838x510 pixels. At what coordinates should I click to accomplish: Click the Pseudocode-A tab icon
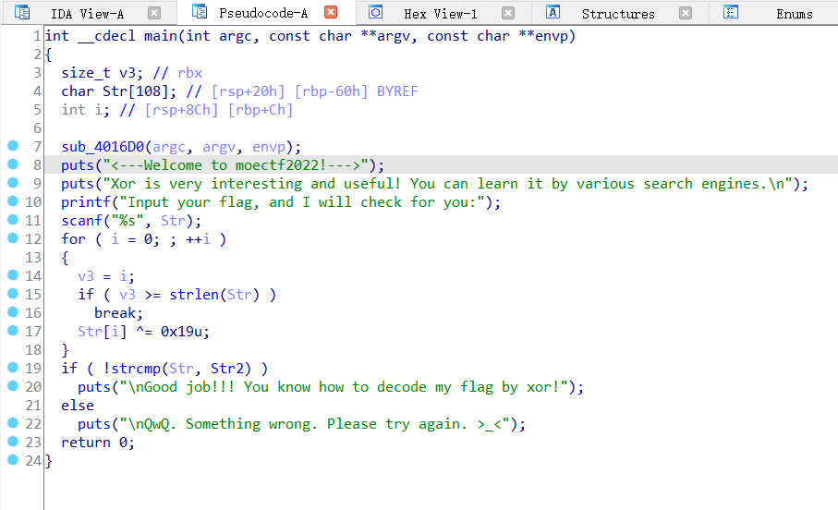(199, 13)
